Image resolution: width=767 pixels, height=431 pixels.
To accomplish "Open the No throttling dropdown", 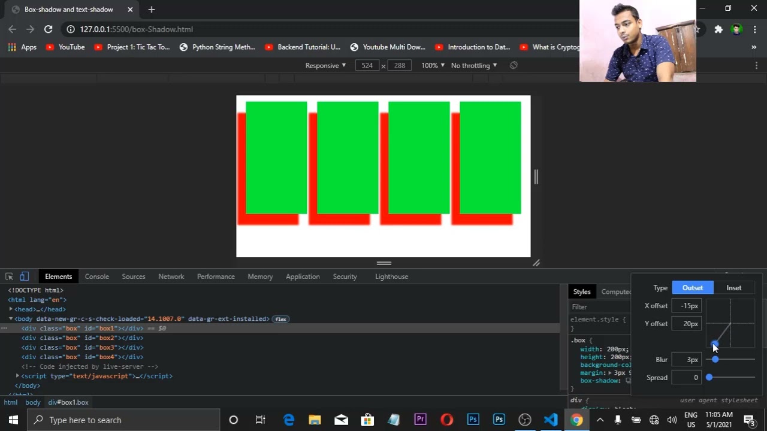I will click(x=474, y=65).
